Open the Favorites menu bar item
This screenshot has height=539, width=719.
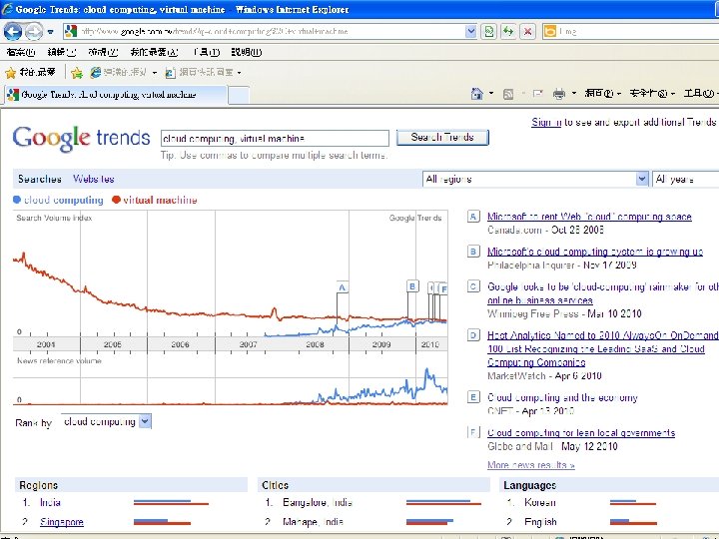pyautogui.click(x=154, y=52)
